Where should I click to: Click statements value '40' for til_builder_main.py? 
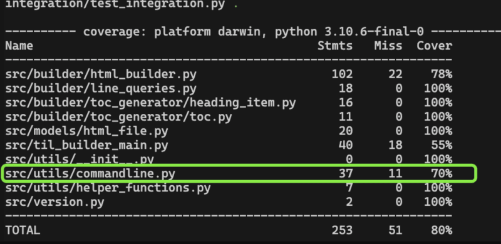coord(346,145)
